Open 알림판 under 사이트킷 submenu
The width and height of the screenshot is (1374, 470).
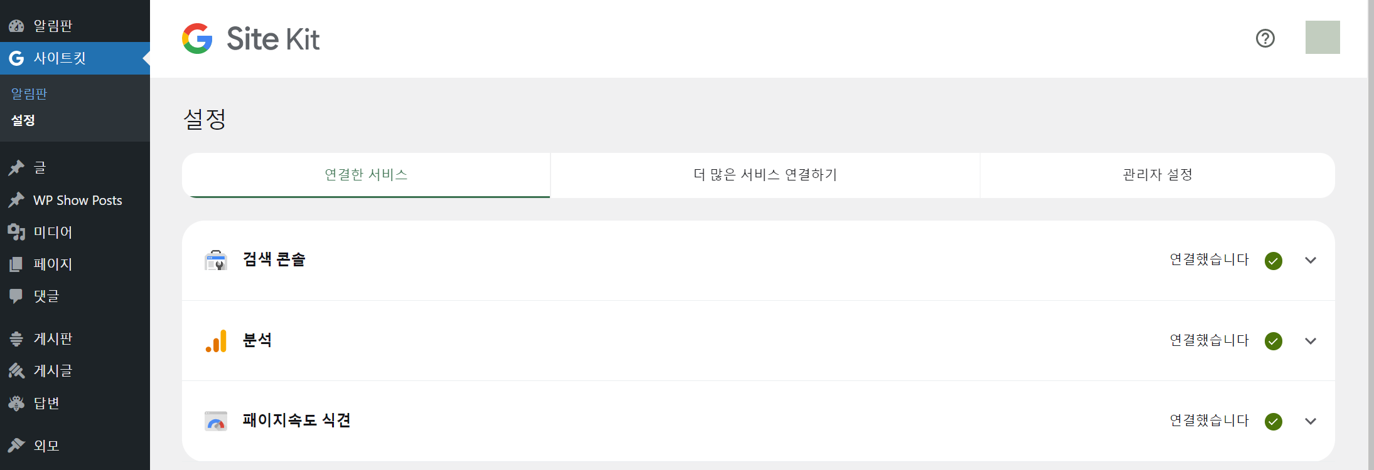pyautogui.click(x=26, y=93)
